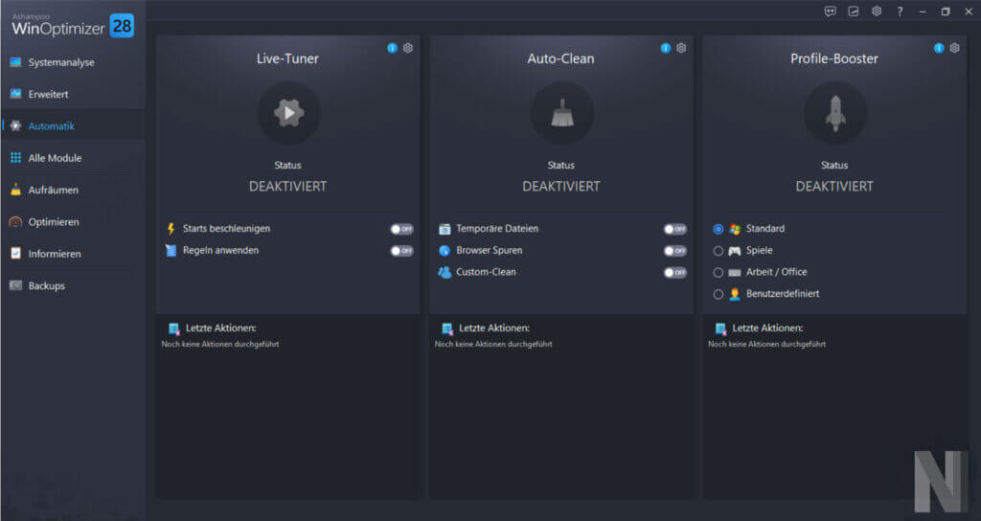Open Live-Tuner settings gear

408,48
